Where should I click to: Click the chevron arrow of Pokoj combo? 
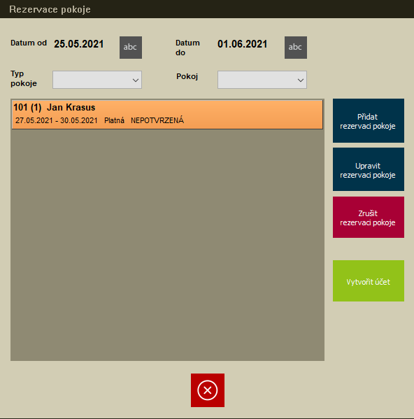point(301,80)
